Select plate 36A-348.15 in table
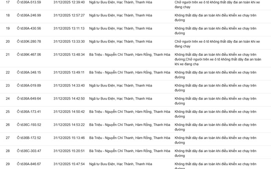 click(x=29, y=72)
